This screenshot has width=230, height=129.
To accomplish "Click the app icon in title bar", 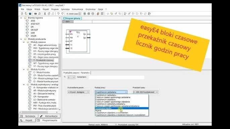I will coord(20,5).
